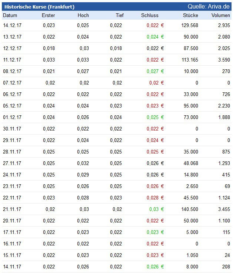Select the Stücke value 140.500

(x=189, y=209)
